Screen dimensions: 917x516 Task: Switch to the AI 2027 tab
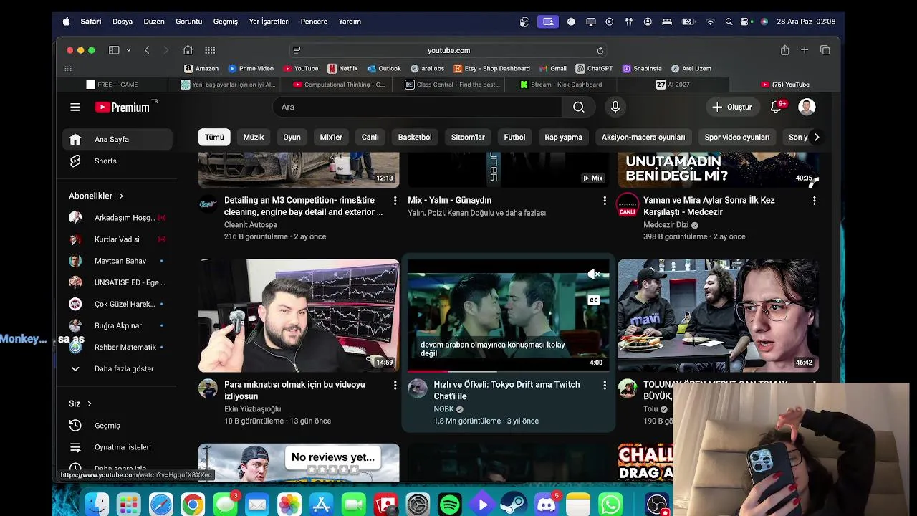[673, 85]
